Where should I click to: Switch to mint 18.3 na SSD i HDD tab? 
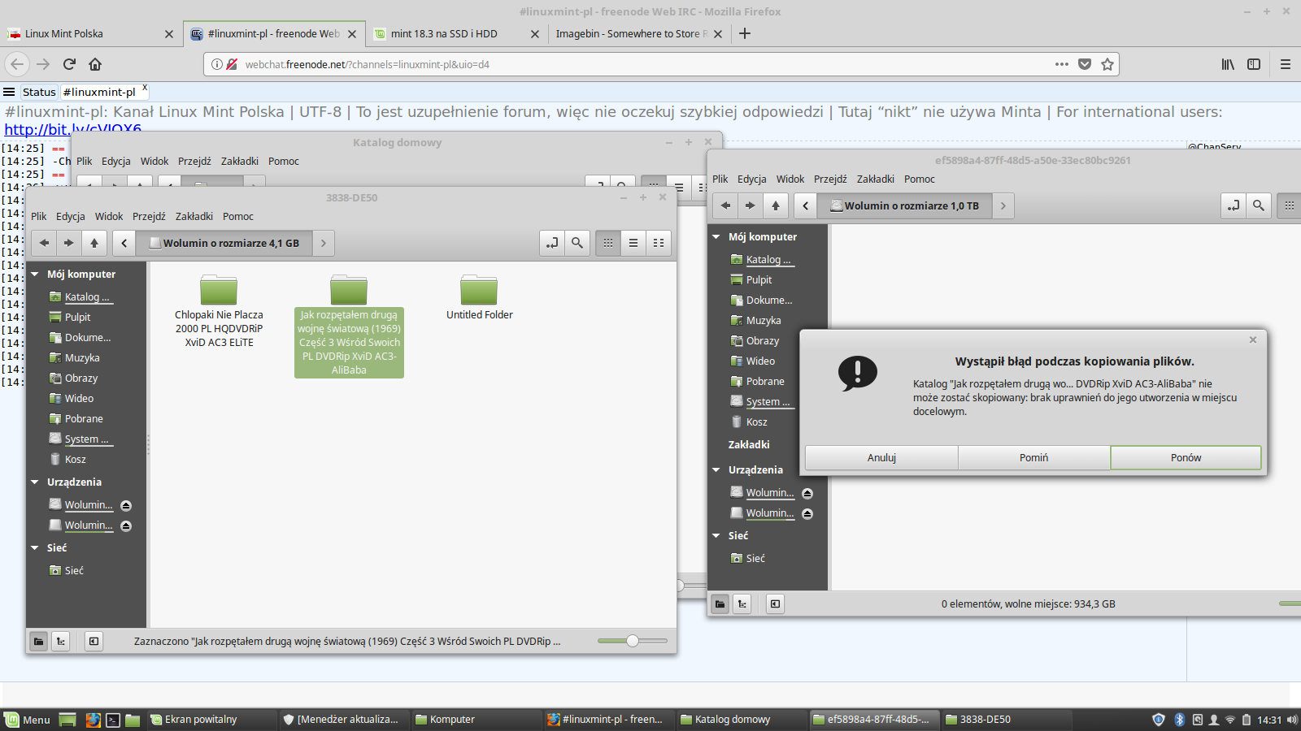pyautogui.click(x=455, y=34)
